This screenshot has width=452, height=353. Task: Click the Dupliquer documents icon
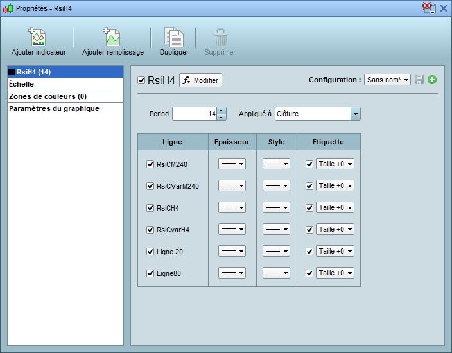point(174,37)
